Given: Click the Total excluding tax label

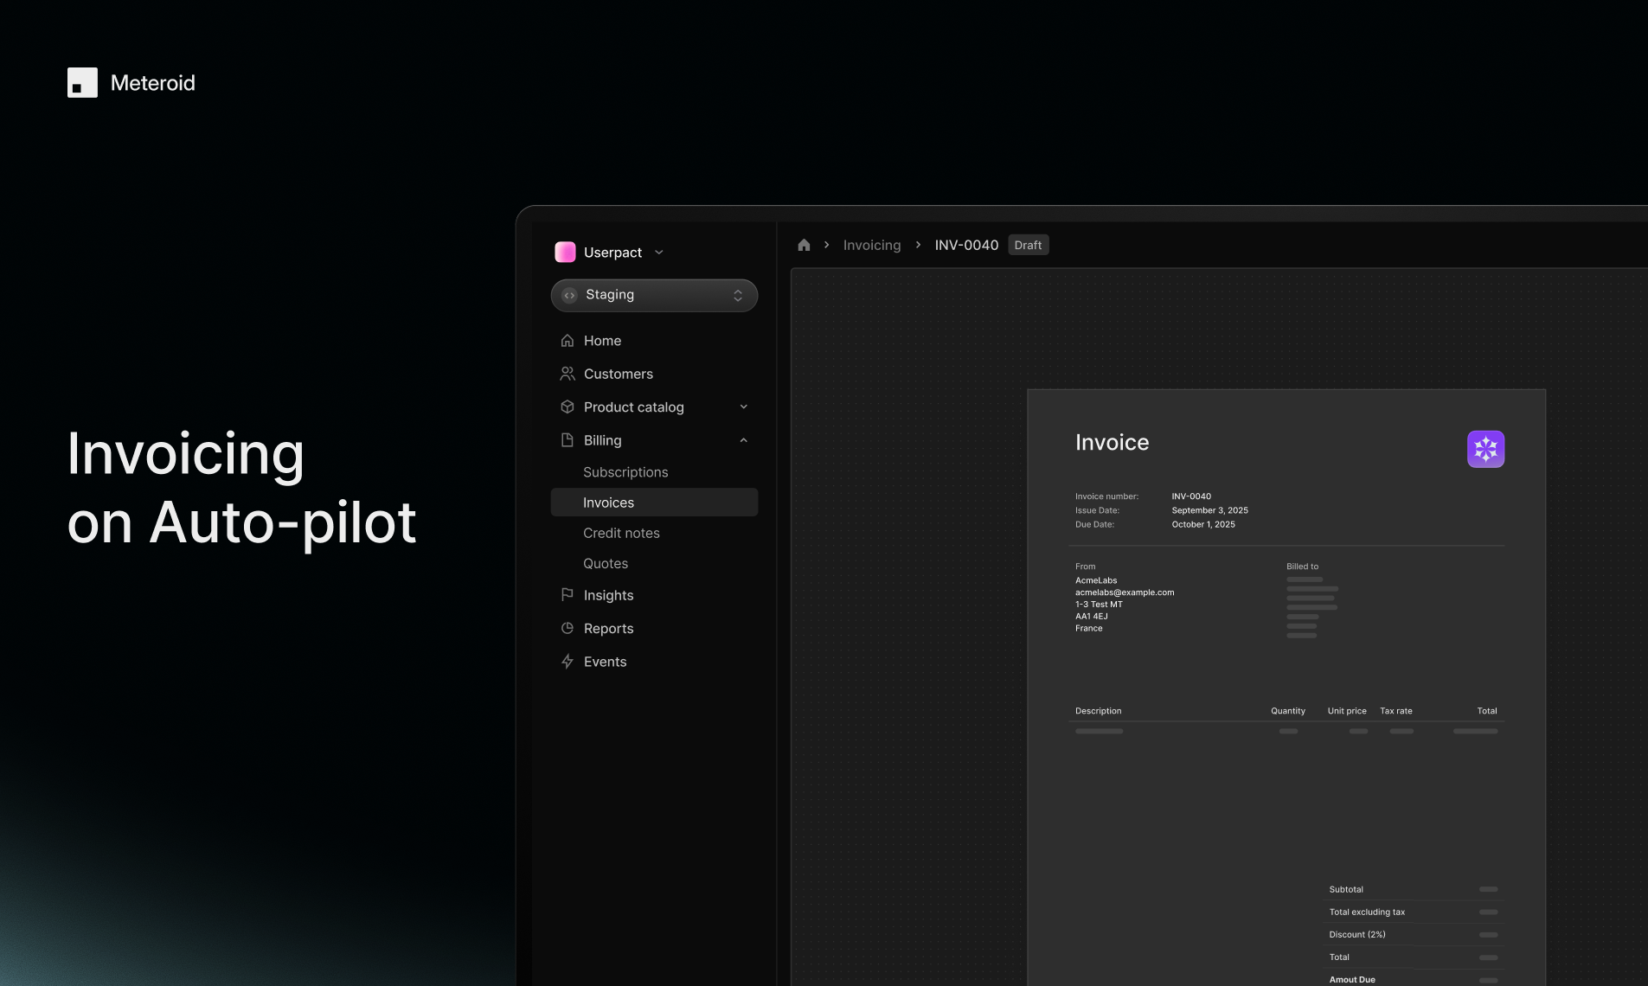Looking at the screenshot, I should coord(1367,912).
